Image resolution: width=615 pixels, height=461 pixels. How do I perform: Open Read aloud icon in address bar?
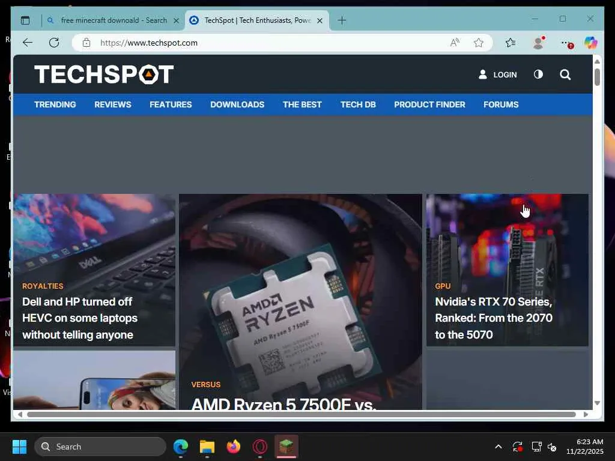click(x=455, y=43)
